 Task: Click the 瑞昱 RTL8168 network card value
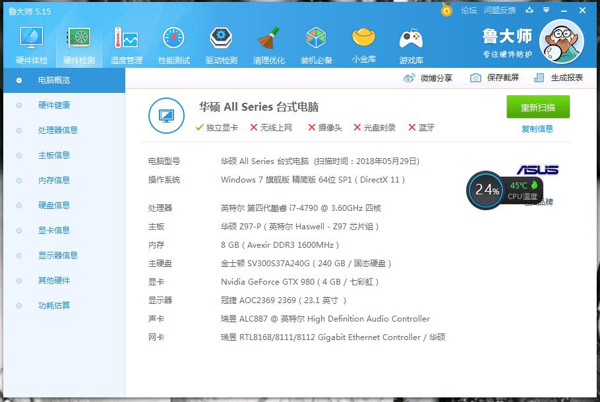tap(333, 337)
